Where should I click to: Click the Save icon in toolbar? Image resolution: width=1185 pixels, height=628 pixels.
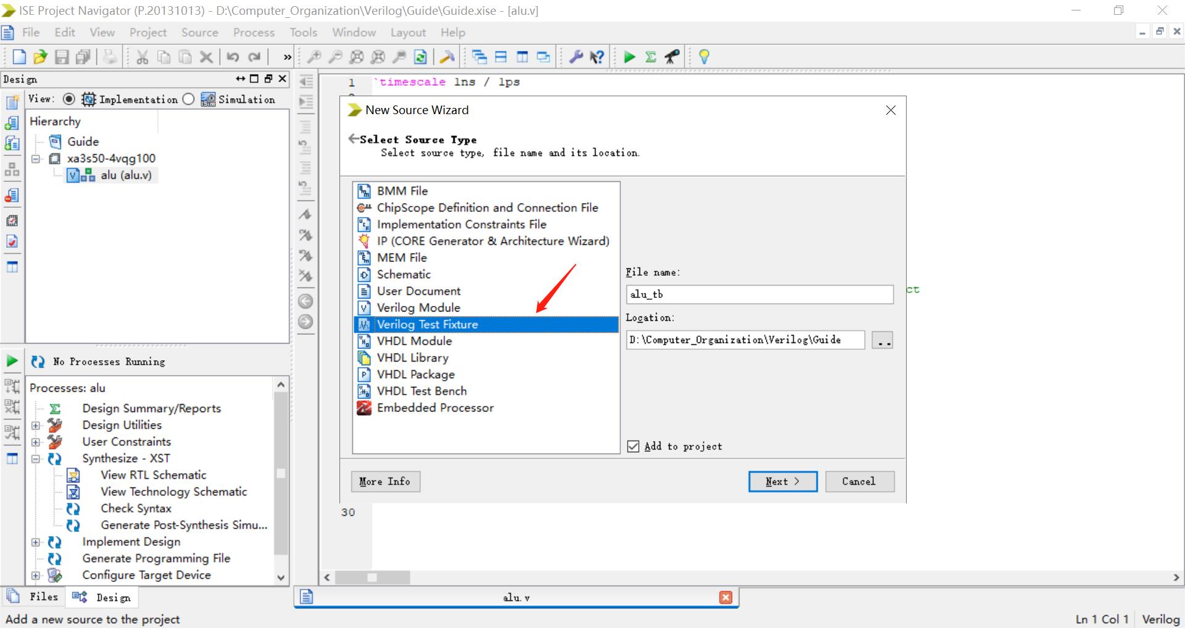point(62,57)
